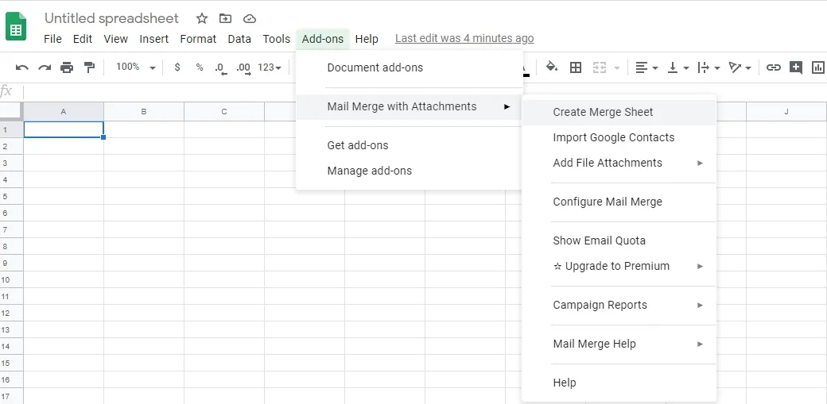The image size is (827, 404).
Task: Rename the Untitled spreadsheet title
Action: tap(111, 18)
